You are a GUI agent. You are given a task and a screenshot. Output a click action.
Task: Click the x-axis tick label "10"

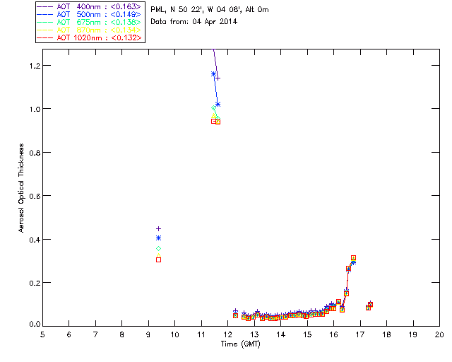click(x=174, y=334)
